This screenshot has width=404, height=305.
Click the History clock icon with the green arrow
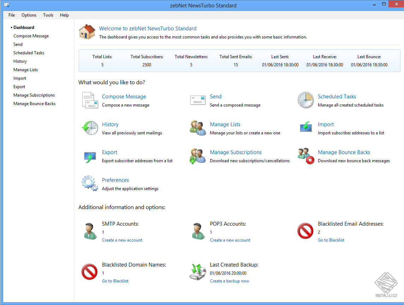coord(90,128)
